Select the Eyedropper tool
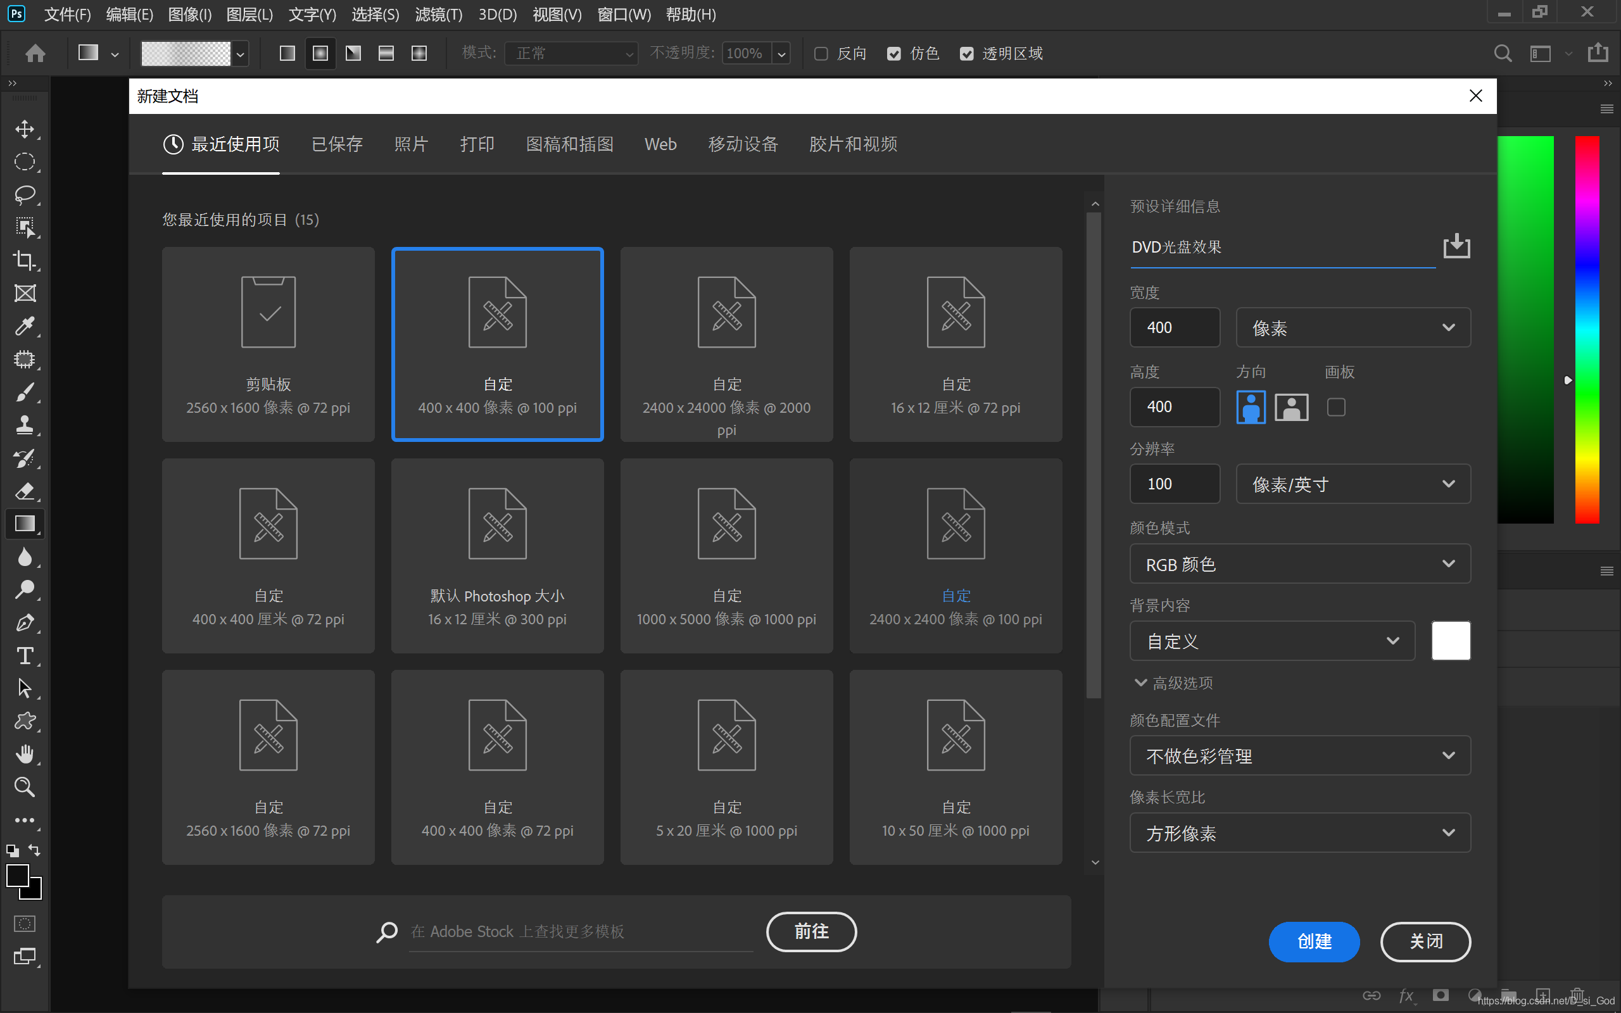1621x1013 pixels. (x=25, y=326)
